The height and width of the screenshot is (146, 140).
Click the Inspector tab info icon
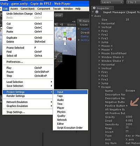94,8
